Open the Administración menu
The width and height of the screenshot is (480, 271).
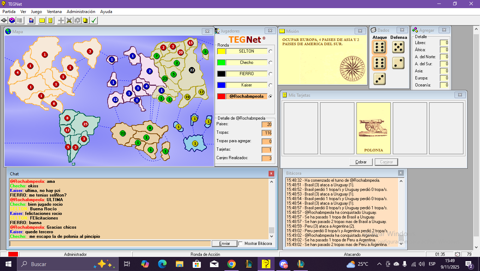(81, 12)
